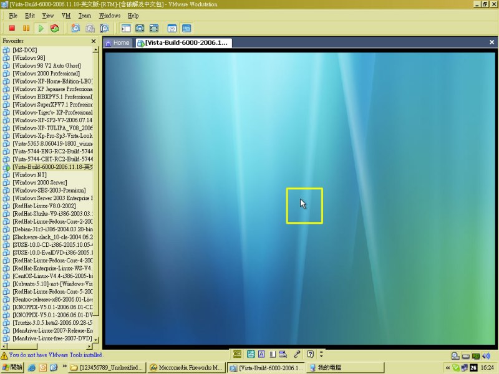
Task: Open the language bar help icon
Action: pos(310,354)
